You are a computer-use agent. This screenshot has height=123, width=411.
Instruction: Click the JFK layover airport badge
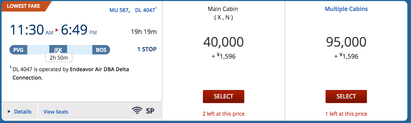point(58,50)
